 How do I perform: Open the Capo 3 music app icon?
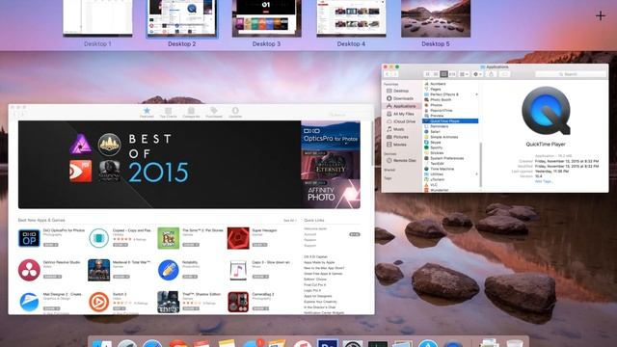coord(238,270)
